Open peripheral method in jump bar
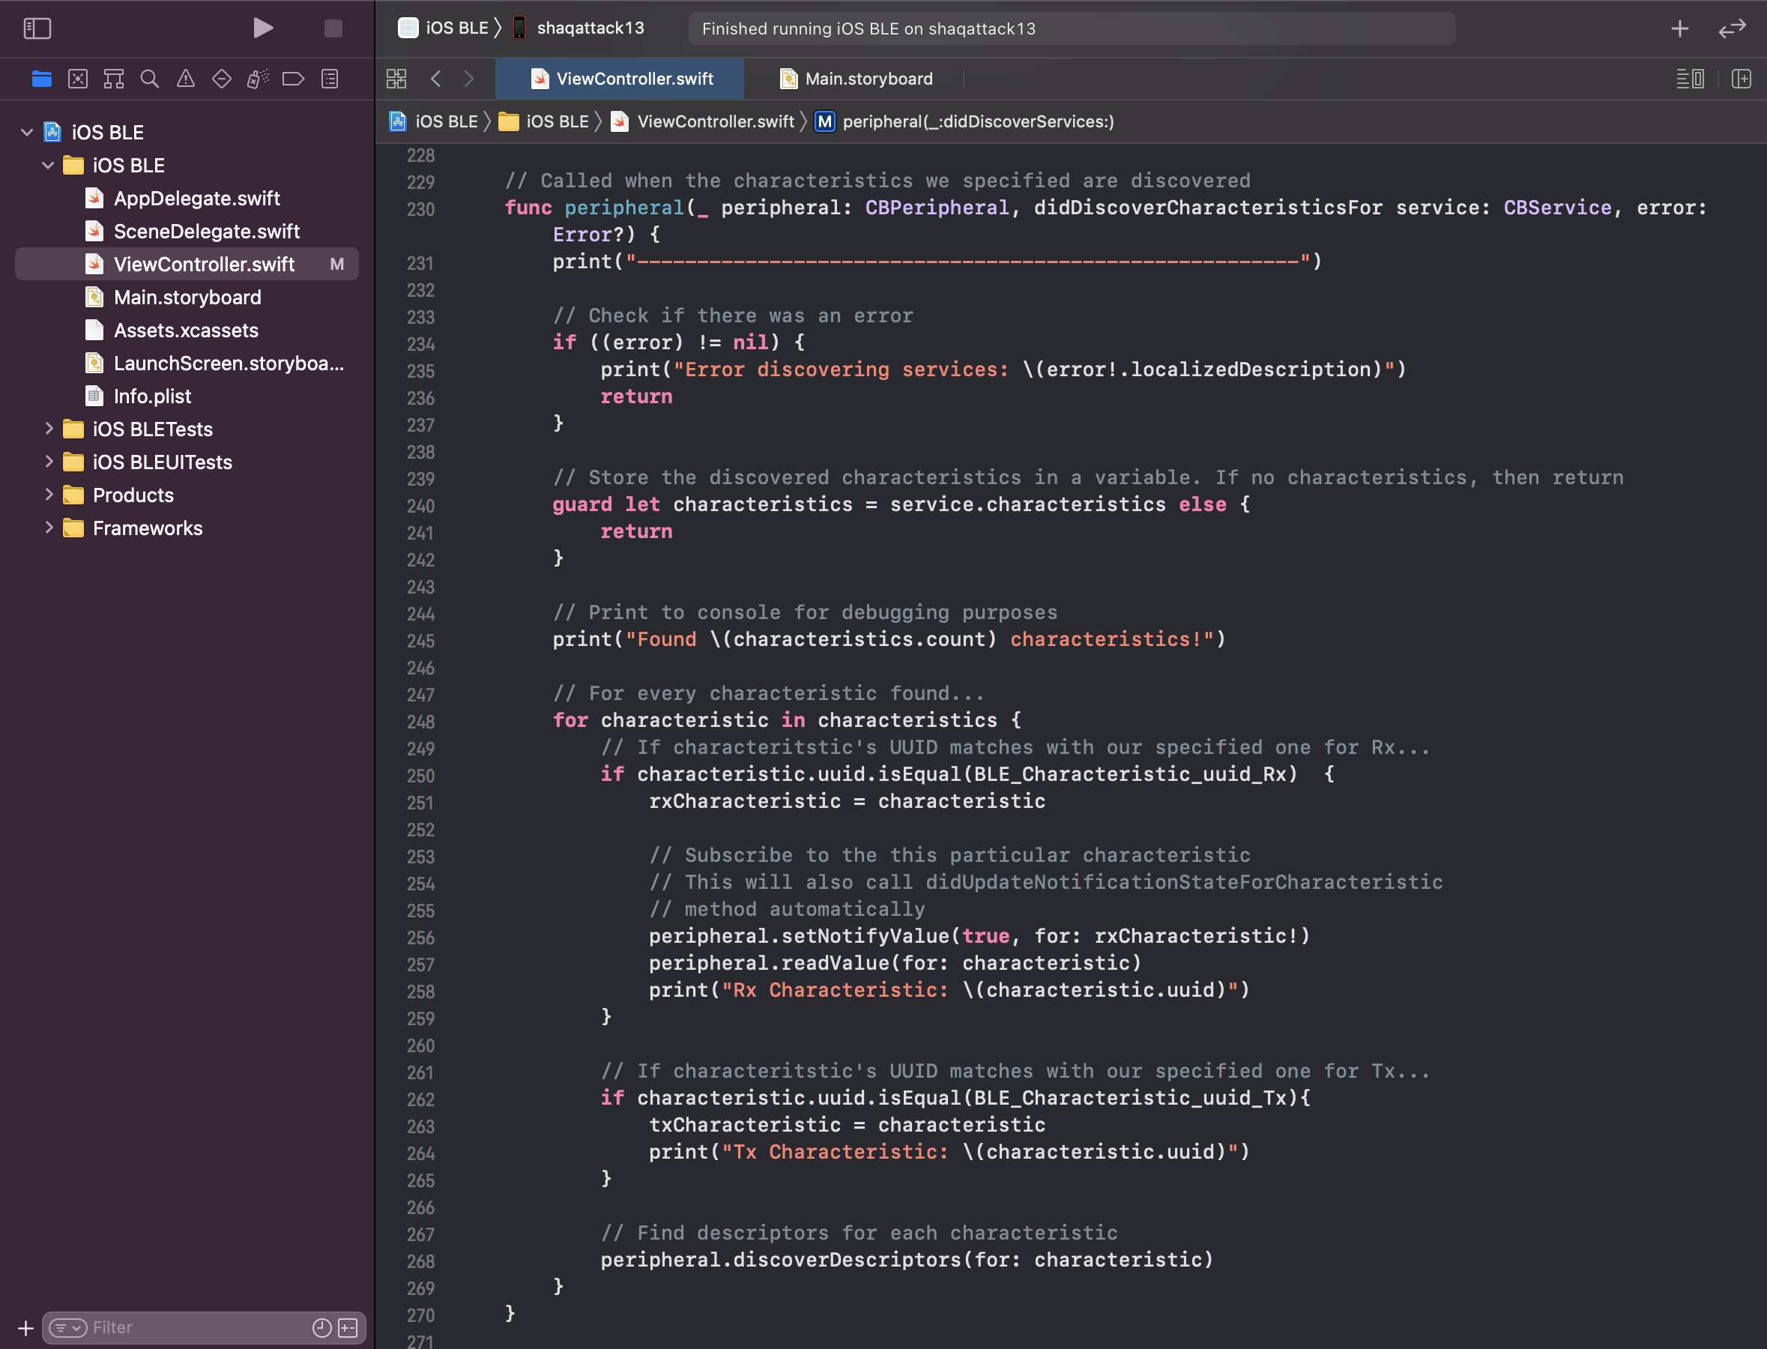 965,121
